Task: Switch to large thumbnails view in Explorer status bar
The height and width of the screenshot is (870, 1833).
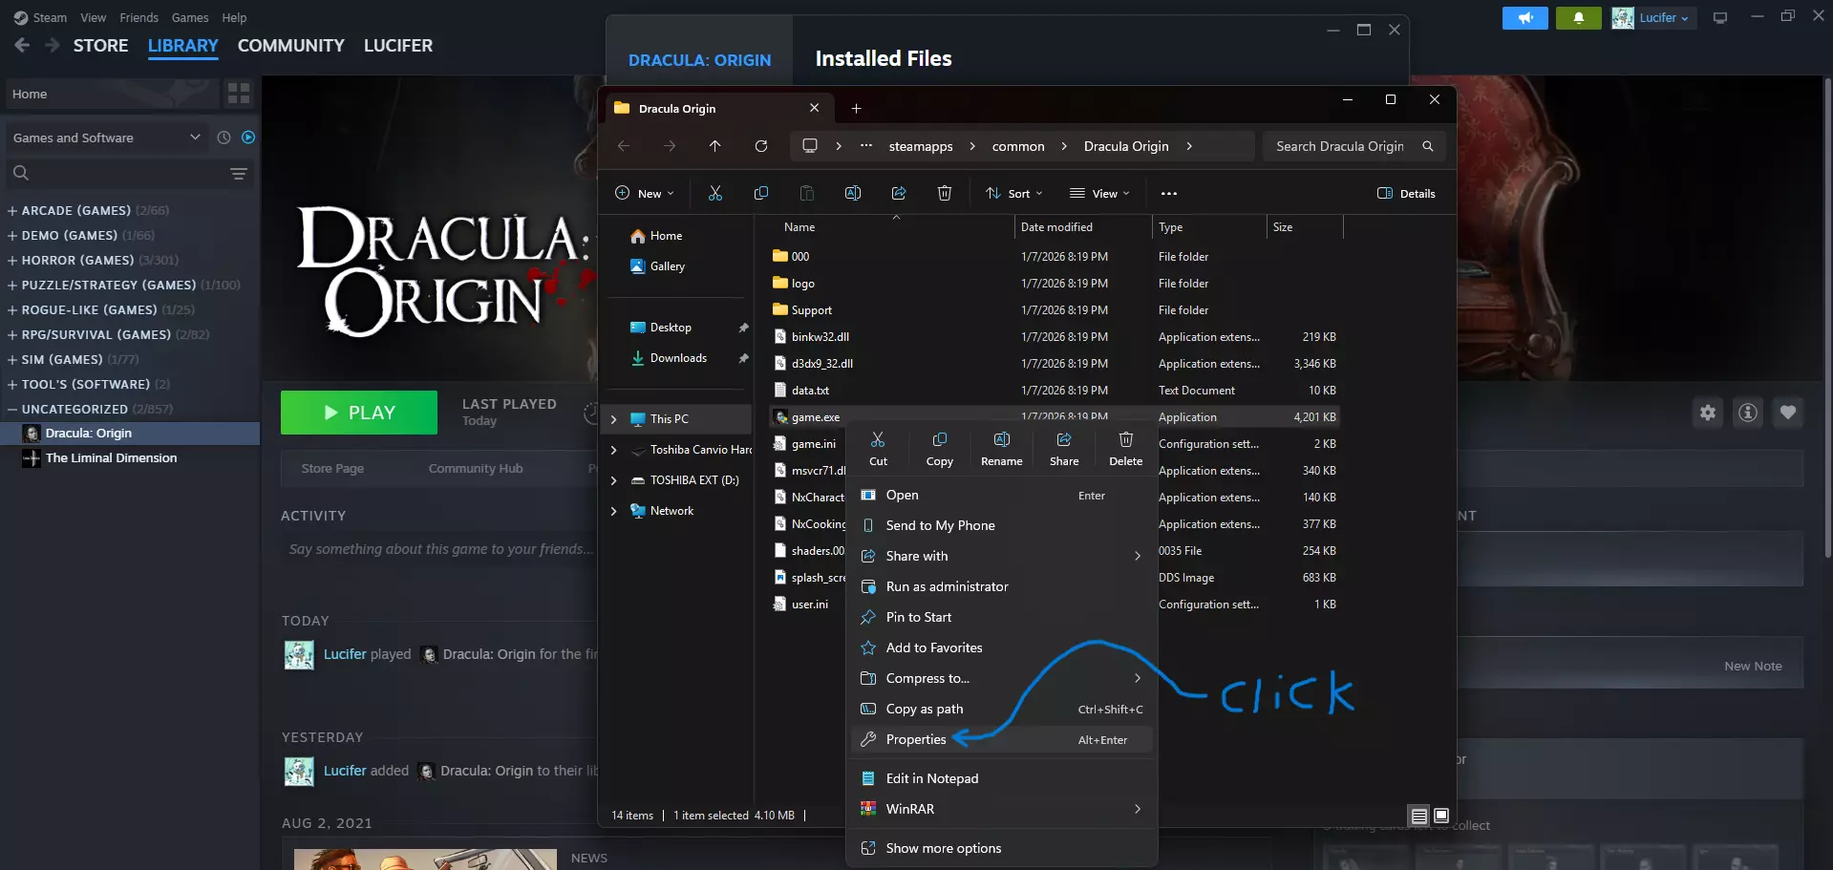Action: [x=1441, y=816]
